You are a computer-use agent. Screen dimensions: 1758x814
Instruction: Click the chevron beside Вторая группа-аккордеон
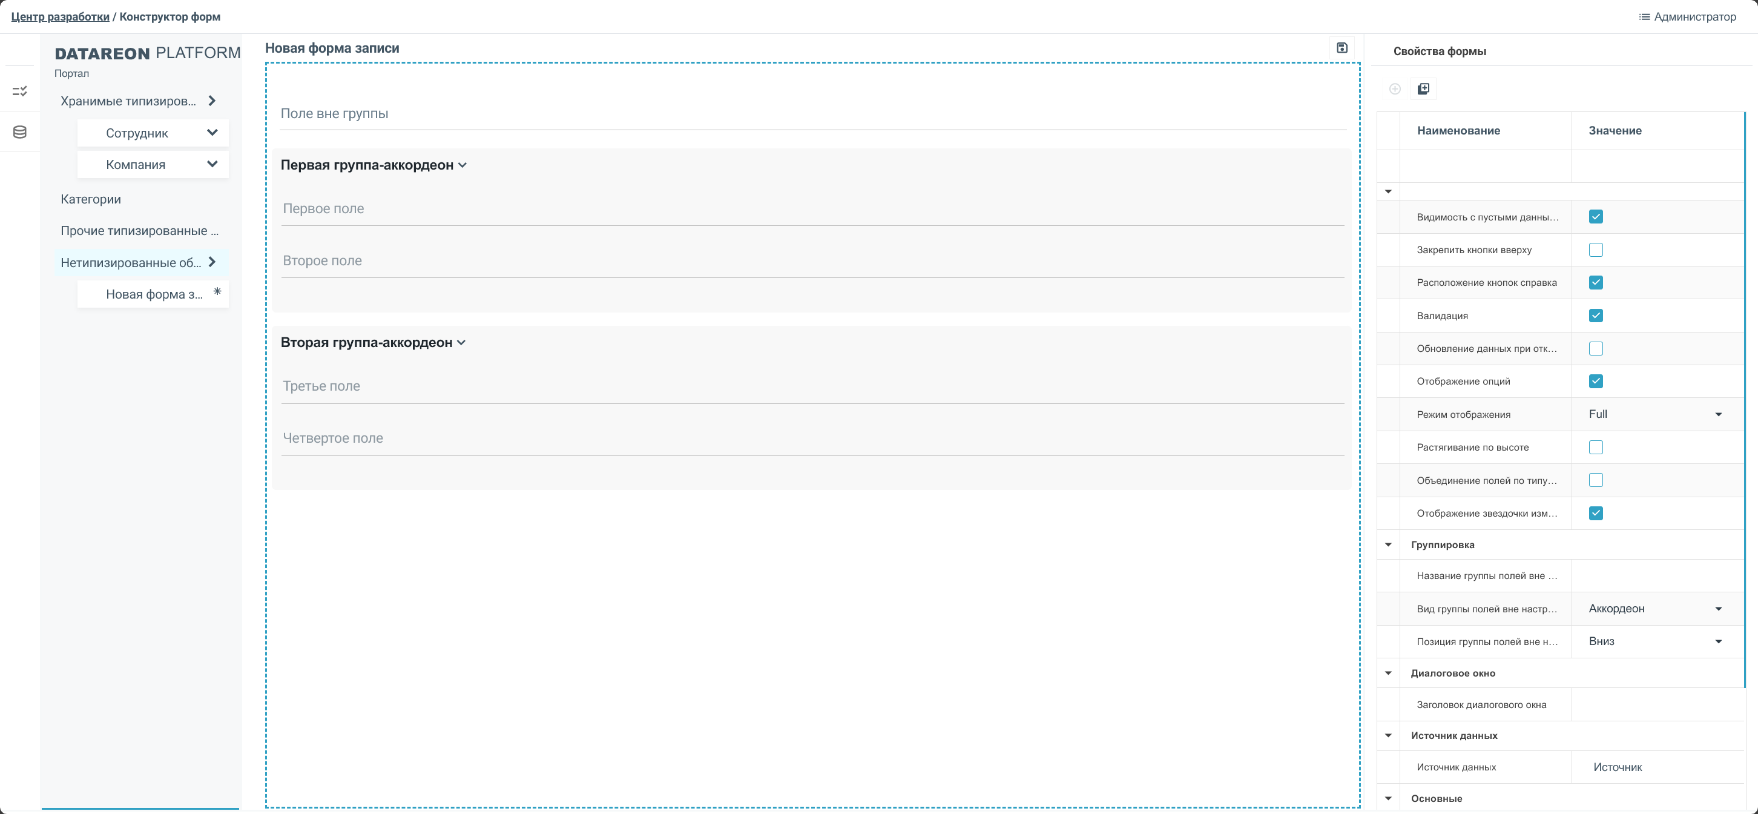pos(461,343)
